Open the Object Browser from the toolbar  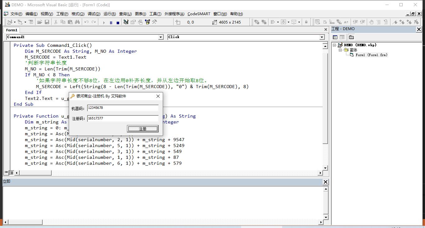(x=147, y=22)
